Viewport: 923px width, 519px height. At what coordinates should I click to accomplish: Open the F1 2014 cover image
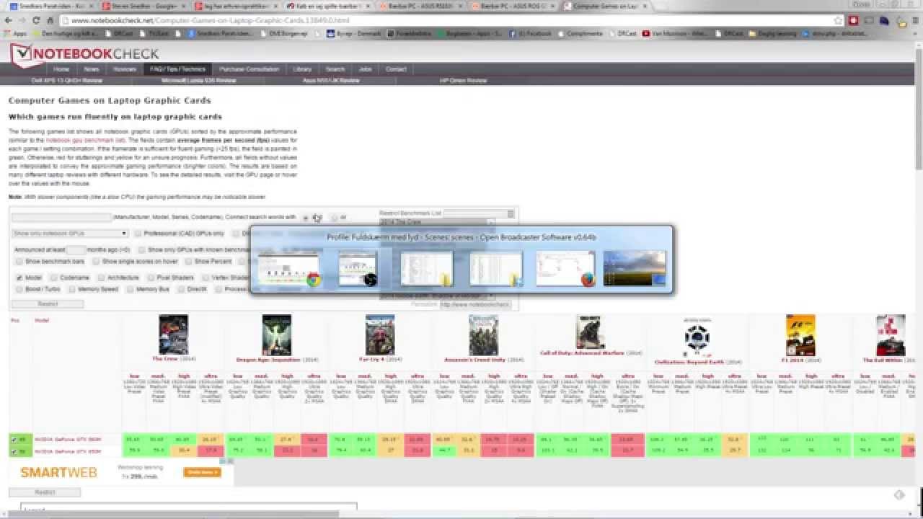(x=800, y=334)
